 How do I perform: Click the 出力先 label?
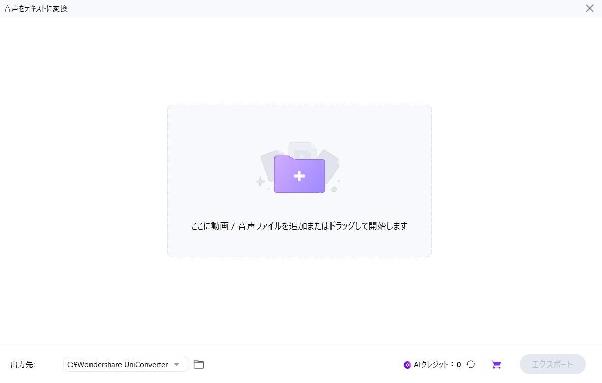click(23, 365)
